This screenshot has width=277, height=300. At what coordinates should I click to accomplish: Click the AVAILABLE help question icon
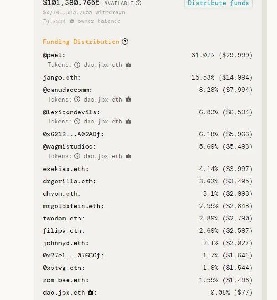tap(138, 3)
